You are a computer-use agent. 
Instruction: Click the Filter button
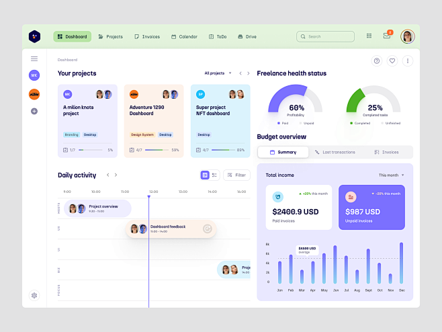click(236, 175)
